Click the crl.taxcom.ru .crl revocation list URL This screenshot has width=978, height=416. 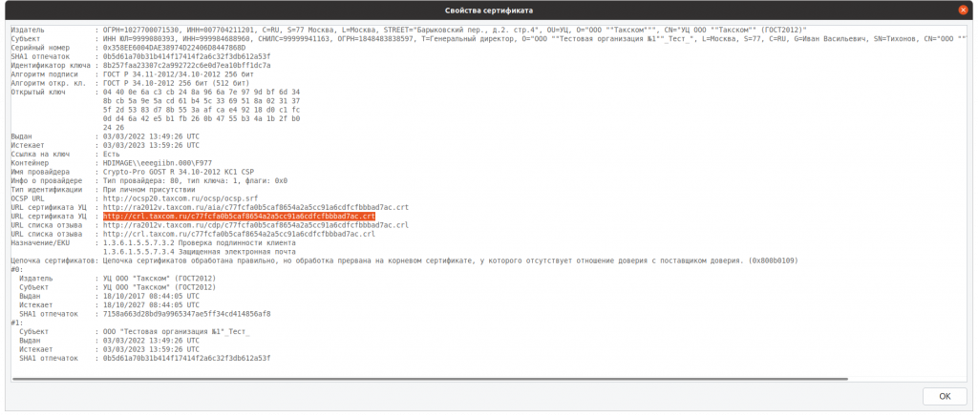(240, 234)
